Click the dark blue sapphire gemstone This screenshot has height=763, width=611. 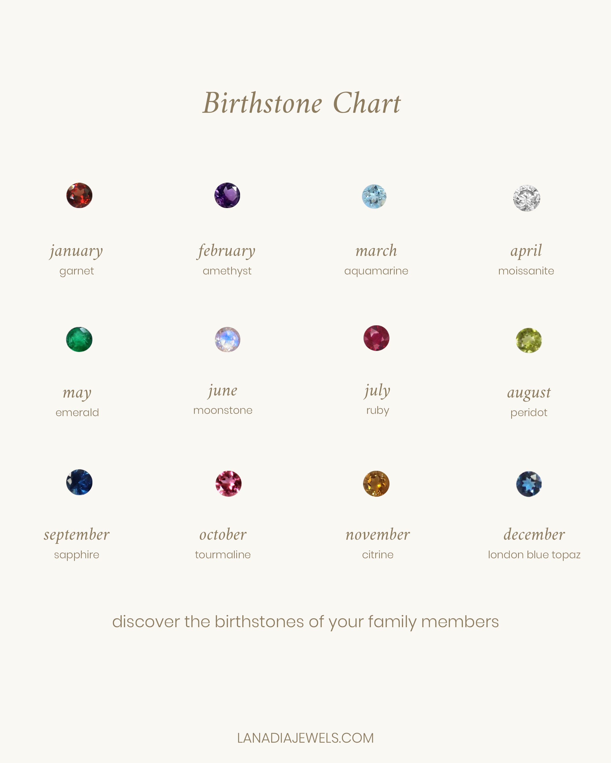(x=79, y=482)
